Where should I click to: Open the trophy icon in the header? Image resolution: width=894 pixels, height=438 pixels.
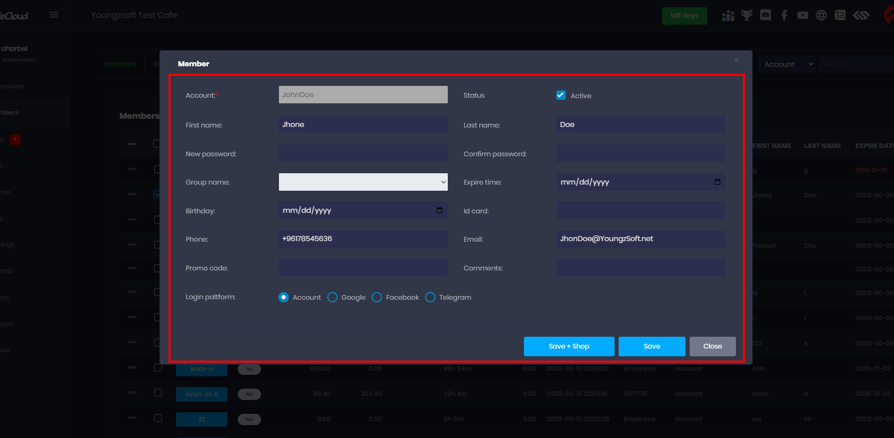click(746, 15)
